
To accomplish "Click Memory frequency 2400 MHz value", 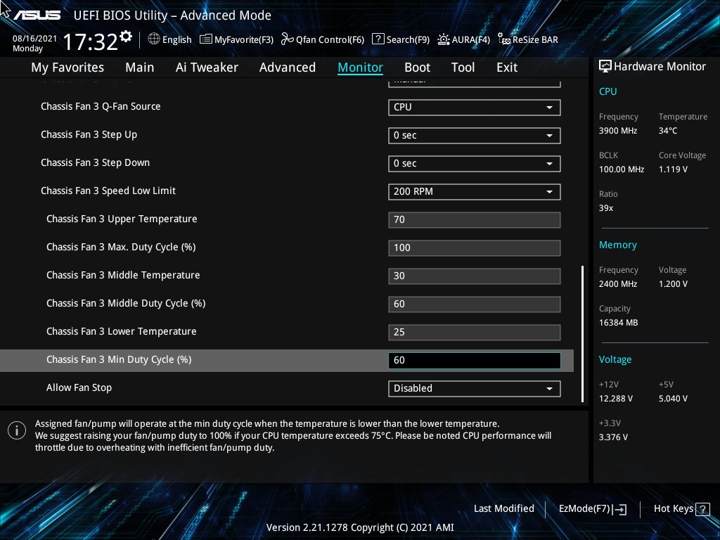I will pyautogui.click(x=618, y=284).
